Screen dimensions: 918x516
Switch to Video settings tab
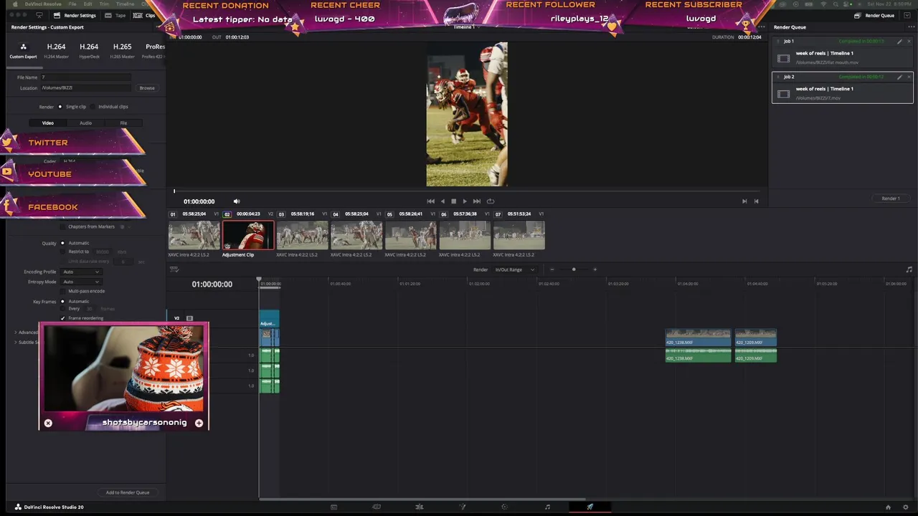click(x=47, y=123)
